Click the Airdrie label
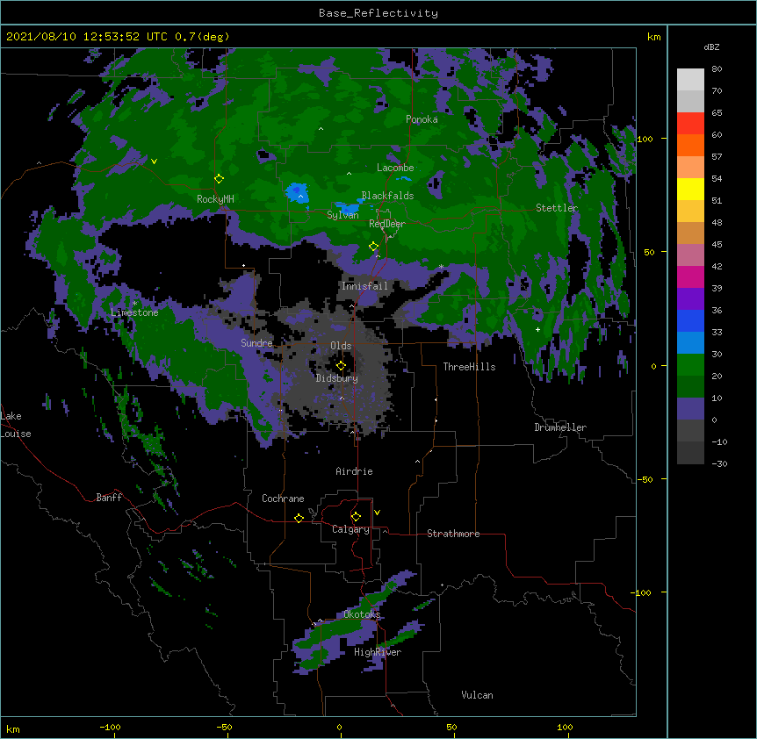 (355, 471)
